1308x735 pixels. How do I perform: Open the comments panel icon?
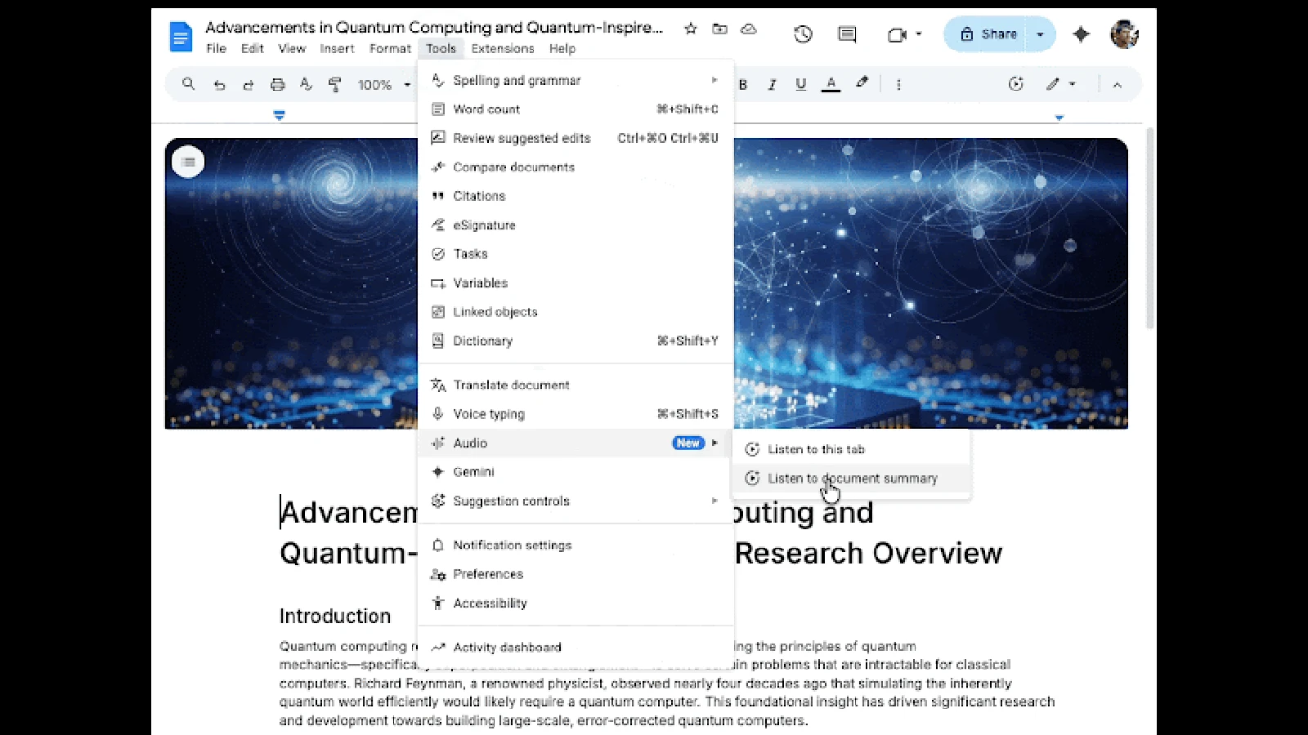point(847,34)
